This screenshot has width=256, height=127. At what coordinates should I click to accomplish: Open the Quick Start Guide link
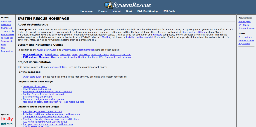pyautogui.click(x=47, y=50)
